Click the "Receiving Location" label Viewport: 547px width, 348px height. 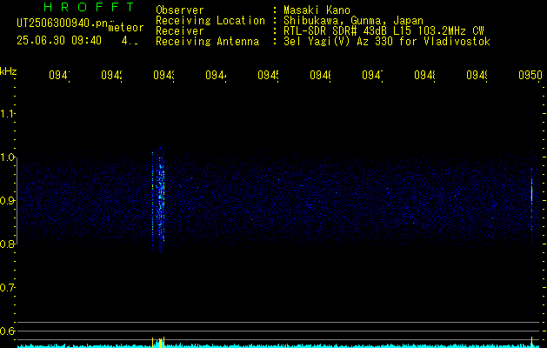[210, 21]
